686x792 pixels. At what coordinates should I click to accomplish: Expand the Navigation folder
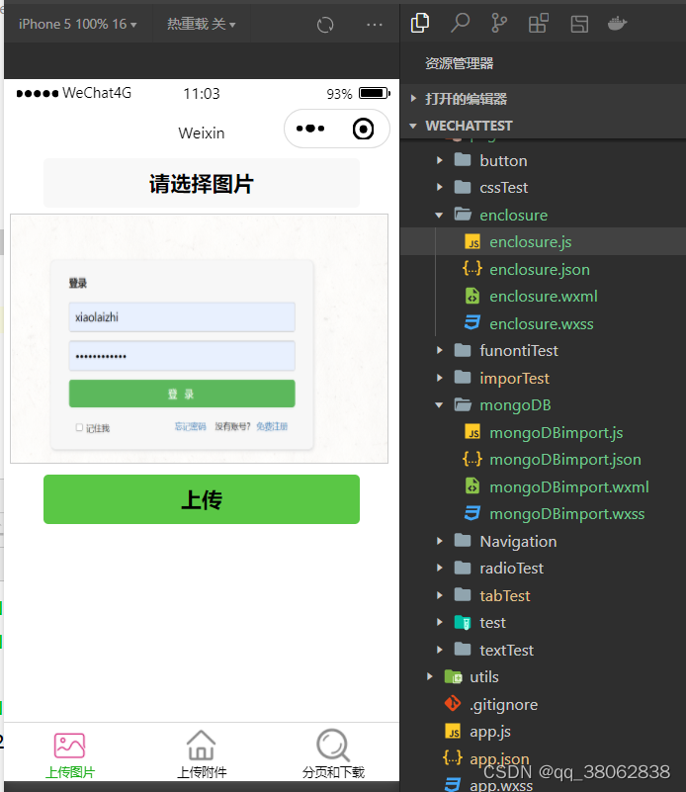[x=543, y=541]
